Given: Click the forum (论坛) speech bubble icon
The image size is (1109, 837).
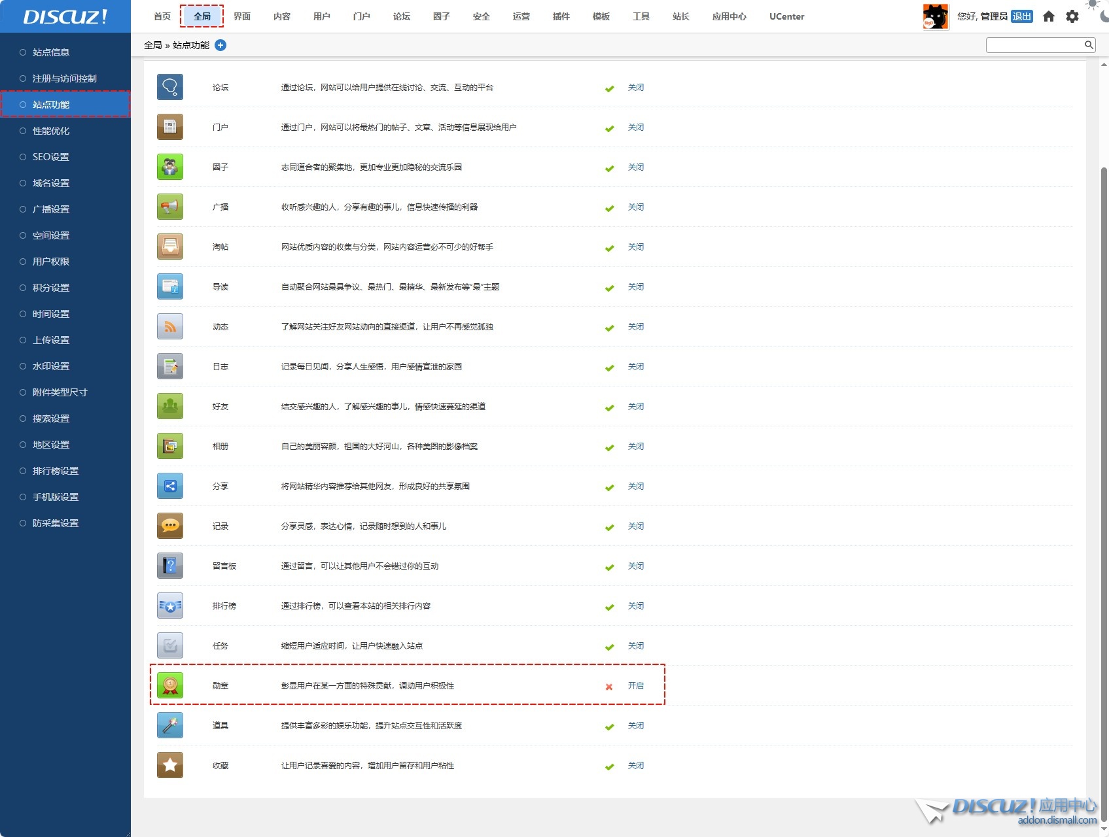Looking at the screenshot, I should point(170,87).
